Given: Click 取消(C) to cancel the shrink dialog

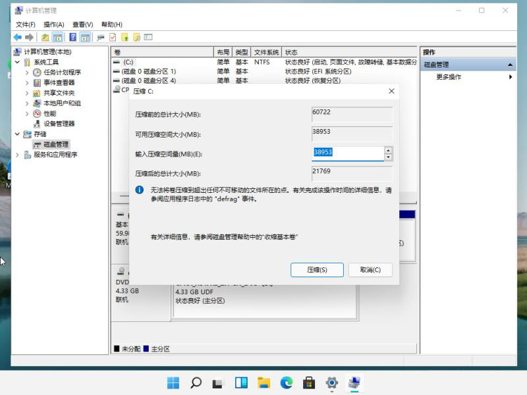Looking at the screenshot, I should coord(370,270).
